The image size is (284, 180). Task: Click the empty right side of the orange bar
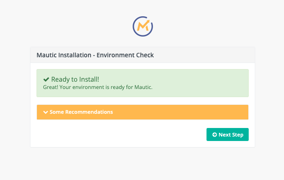click(195, 112)
